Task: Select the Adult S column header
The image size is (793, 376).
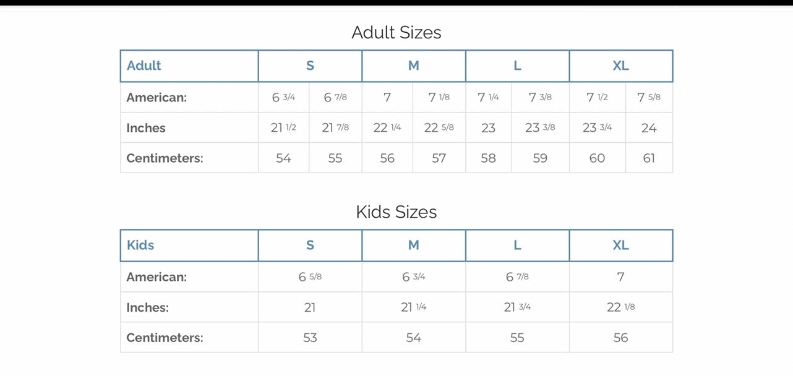Action: point(310,66)
